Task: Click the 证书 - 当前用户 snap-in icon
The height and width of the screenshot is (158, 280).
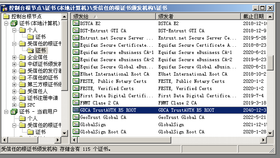Action: coord(14,112)
